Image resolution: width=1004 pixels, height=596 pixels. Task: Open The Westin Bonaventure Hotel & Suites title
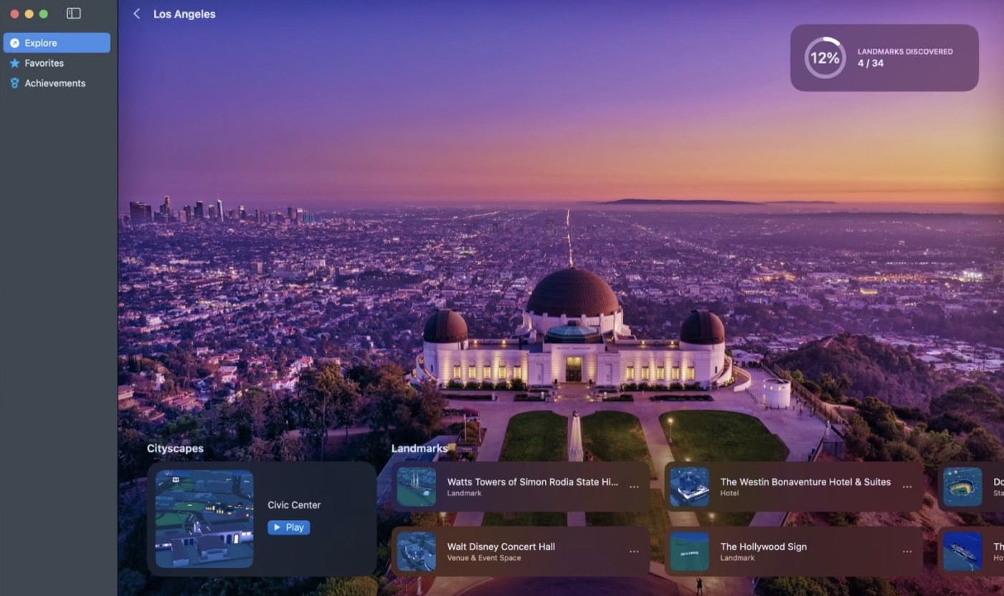805,482
